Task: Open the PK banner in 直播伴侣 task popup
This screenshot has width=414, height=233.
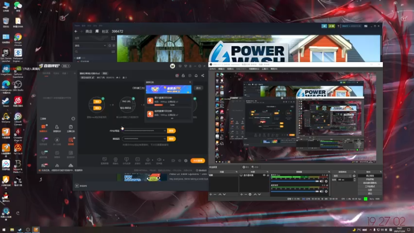Action: (x=169, y=89)
